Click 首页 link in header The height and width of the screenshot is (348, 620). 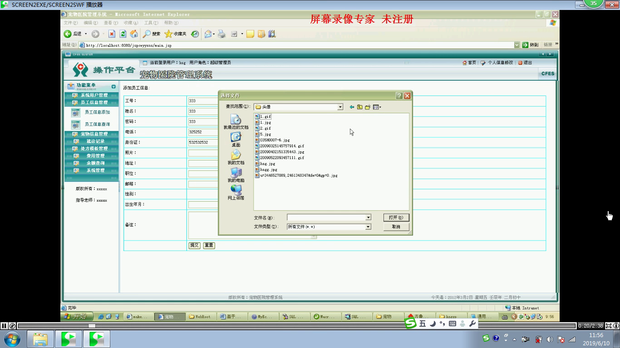click(x=469, y=63)
